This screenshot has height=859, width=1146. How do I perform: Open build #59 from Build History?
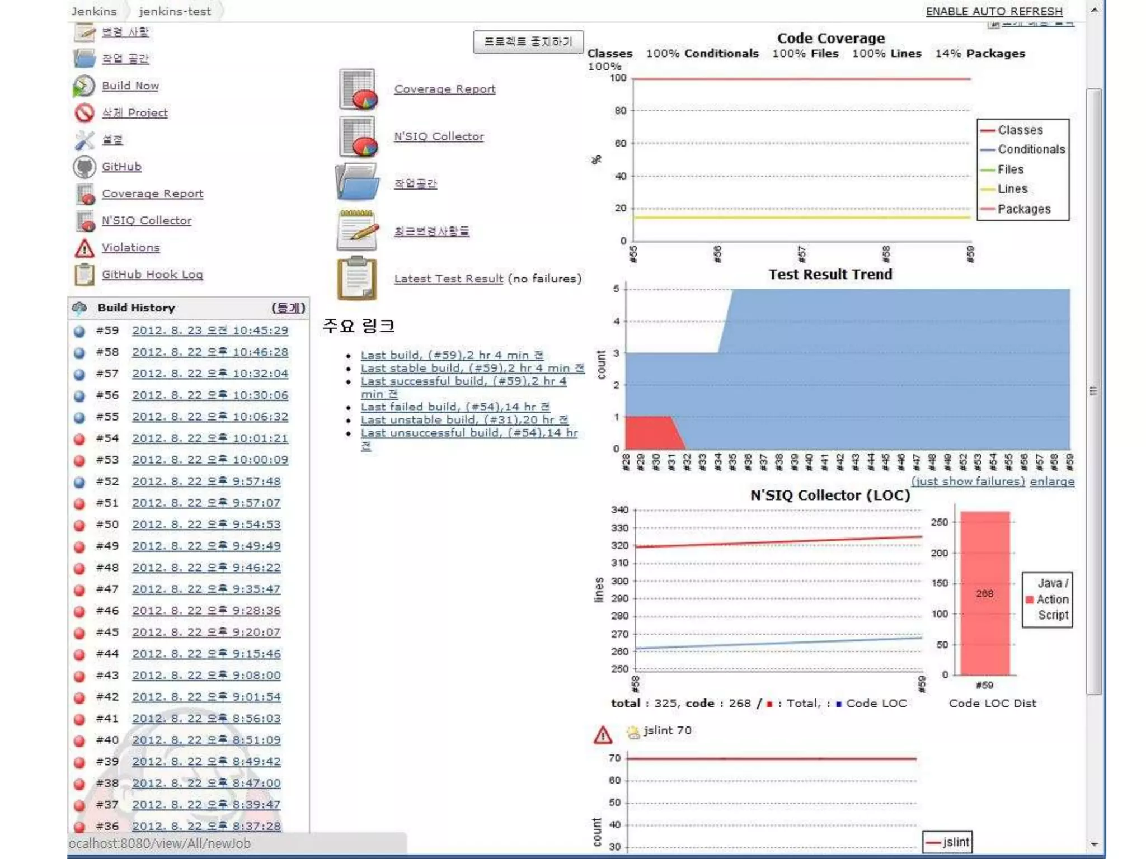click(x=210, y=331)
